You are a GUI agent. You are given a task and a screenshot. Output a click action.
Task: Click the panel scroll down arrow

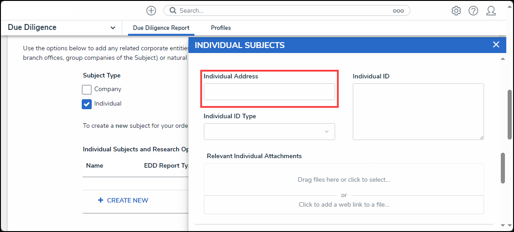point(503,225)
